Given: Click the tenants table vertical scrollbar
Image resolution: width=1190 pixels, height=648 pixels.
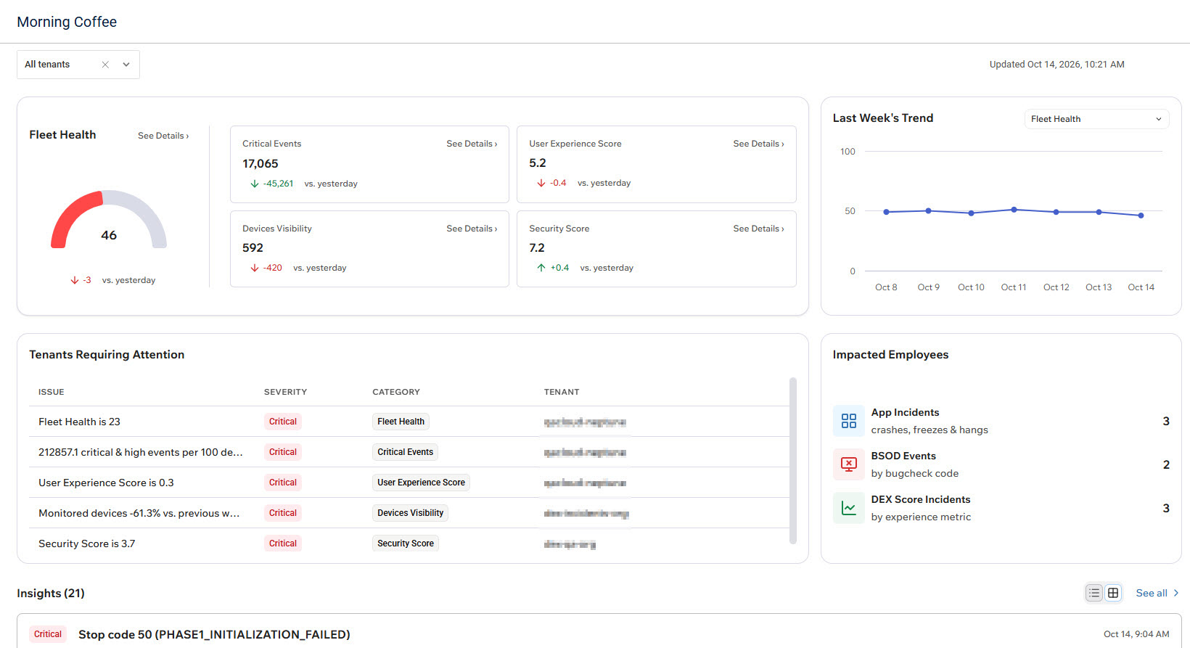Looking at the screenshot, I should [x=793, y=460].
